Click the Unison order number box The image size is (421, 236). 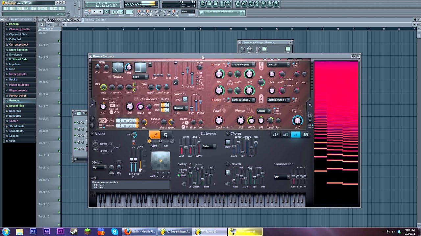tap(185, 100)
